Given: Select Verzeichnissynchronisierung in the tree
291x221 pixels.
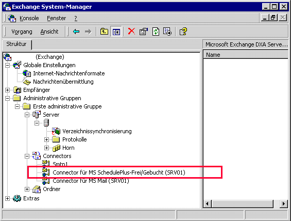Looking at the screenshot, I should (x=97, y=131).
